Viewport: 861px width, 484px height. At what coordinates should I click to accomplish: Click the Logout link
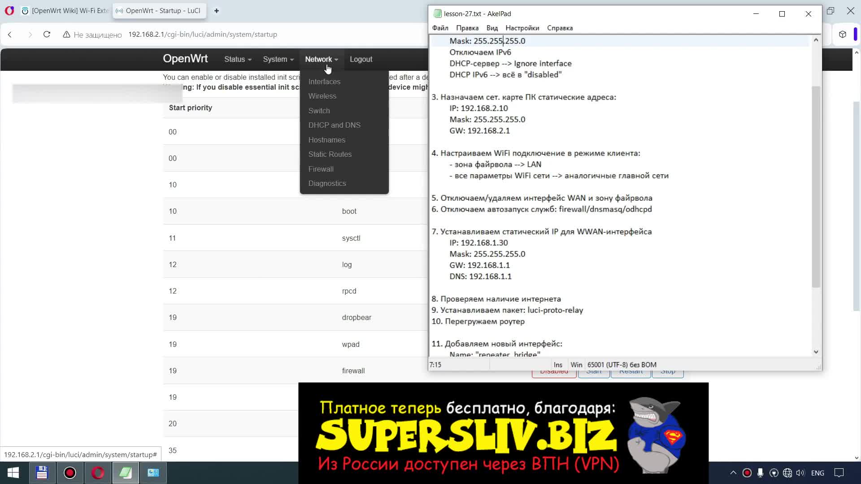pos(361,59)
